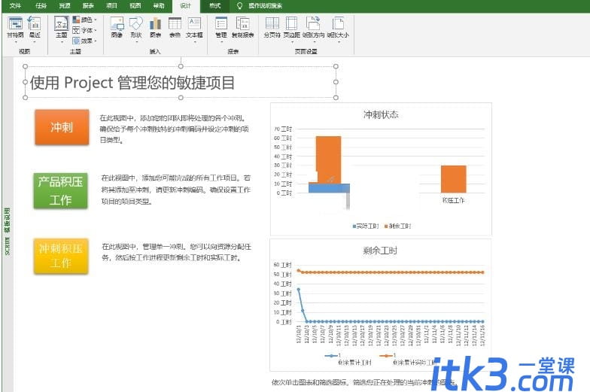Switch to the 格式 (Format) tab
590x392 pixels.
[215, 6]
